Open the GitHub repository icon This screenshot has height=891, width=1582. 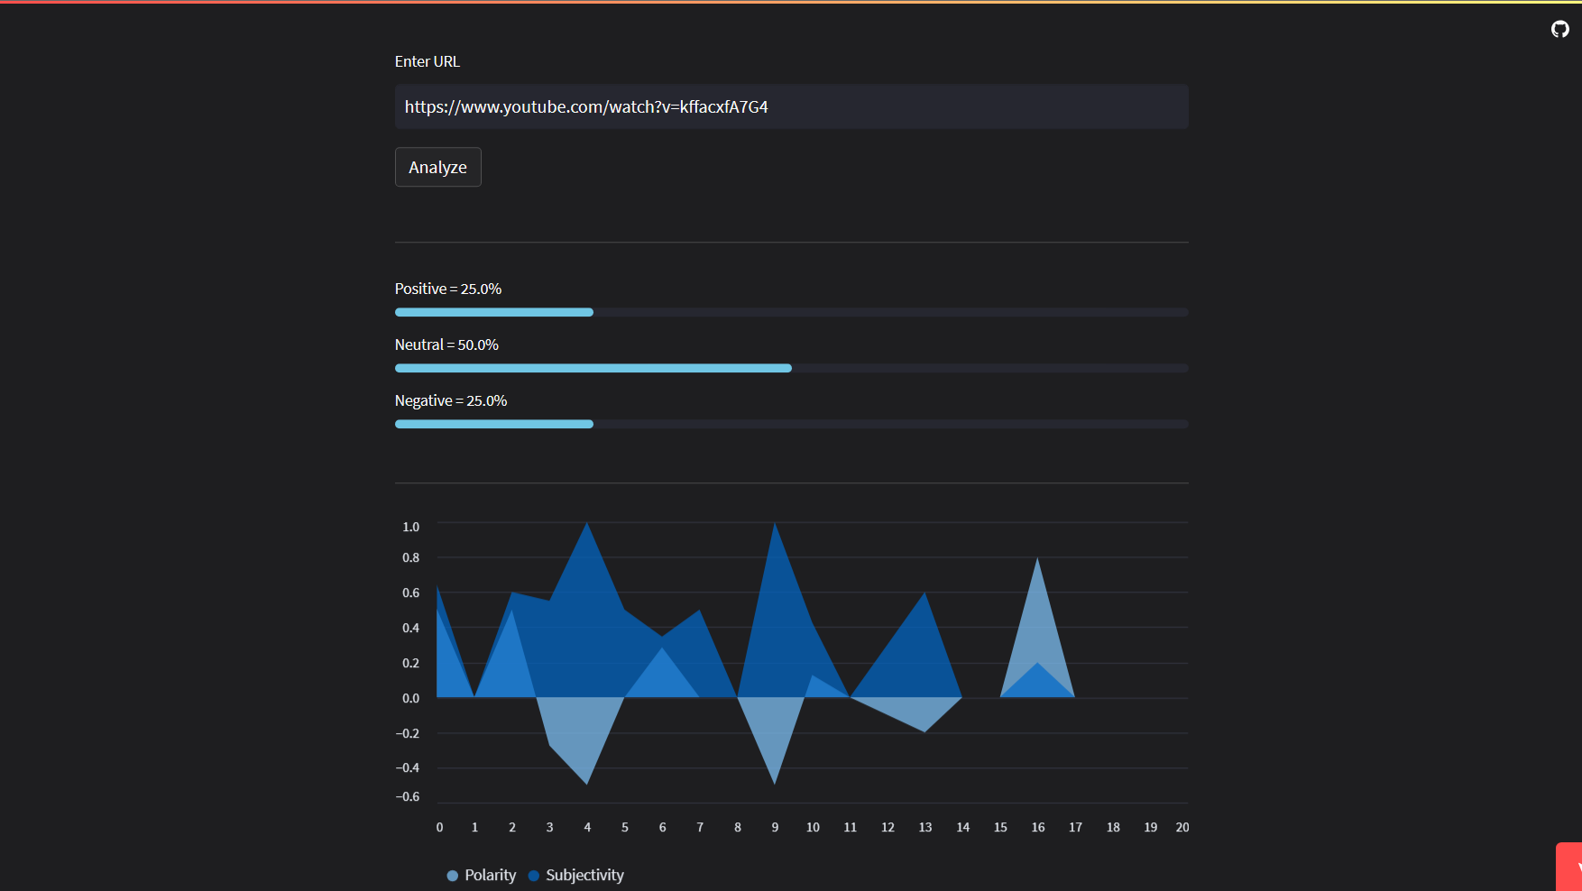[x=1559, y=30]
